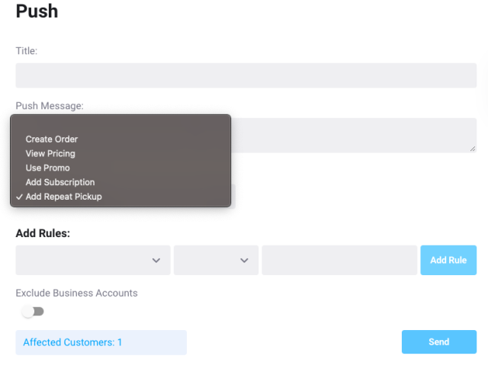This screenshot has width=488, height=375.
Task: Click the rule value input field
Action: [x=339, y=260]
